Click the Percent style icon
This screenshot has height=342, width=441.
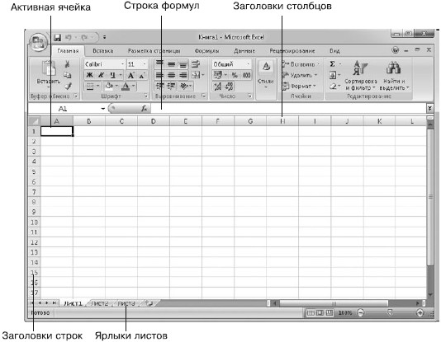pyautogui.click(x=235, y=75)
